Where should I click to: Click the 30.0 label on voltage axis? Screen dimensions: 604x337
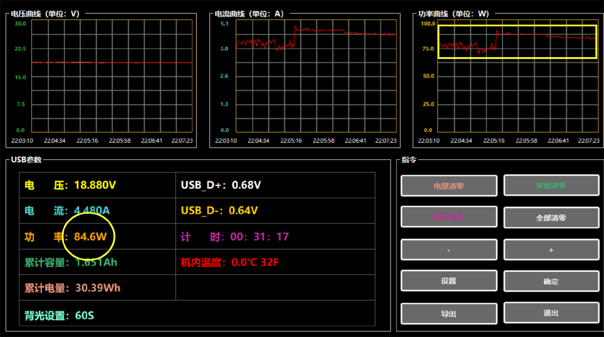(20, 24)
